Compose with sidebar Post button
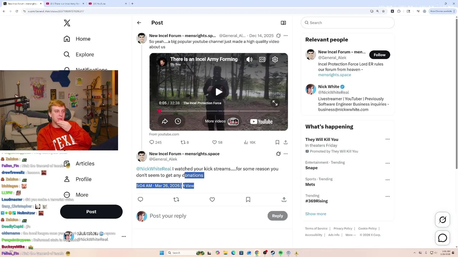Image resolution: width=458 pixels, height=257 pixels. click(x=91, y=212)
